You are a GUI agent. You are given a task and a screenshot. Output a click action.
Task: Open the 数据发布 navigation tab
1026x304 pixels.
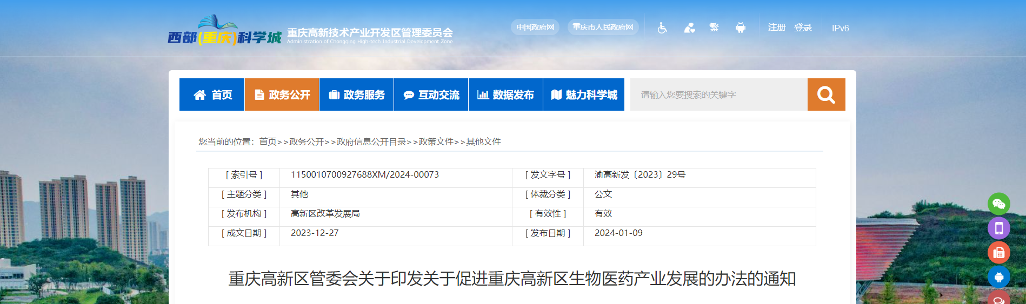(505, 94)
